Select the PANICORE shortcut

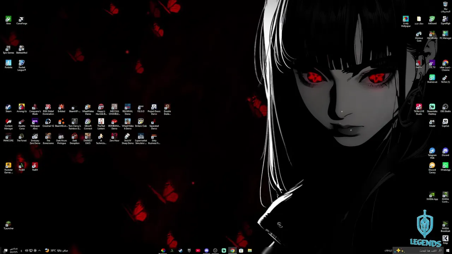click(x=8, y=138)
